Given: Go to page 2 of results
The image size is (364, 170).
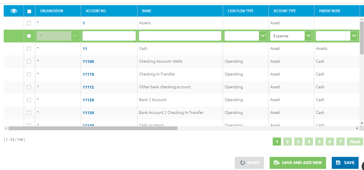Looking at the screenshot, I should point(287,142).
